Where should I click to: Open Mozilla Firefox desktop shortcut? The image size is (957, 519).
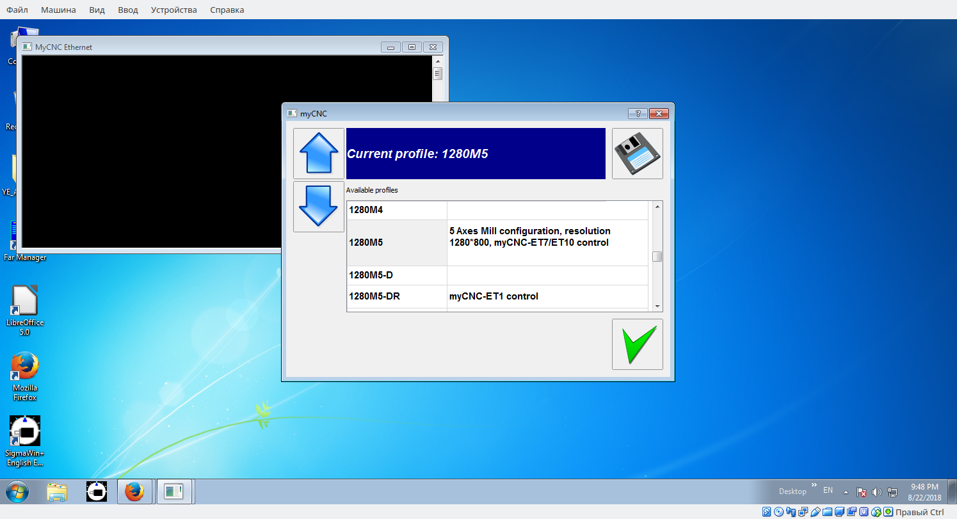(25, 376)
